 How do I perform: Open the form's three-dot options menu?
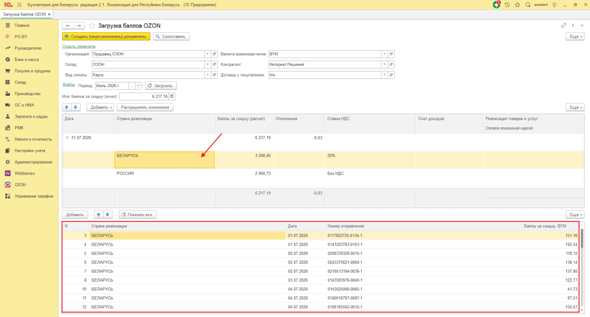tap(573, 25)
